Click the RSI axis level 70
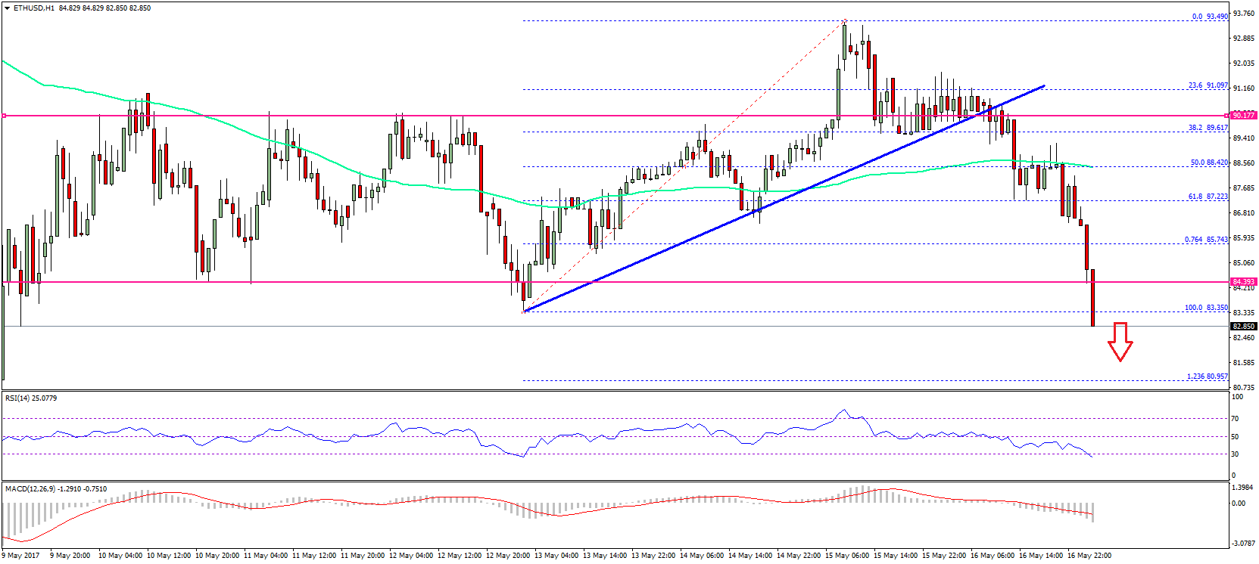The width and height of the screenshot is (1259, 564). pyautogui.click(x=1236, y=418)
